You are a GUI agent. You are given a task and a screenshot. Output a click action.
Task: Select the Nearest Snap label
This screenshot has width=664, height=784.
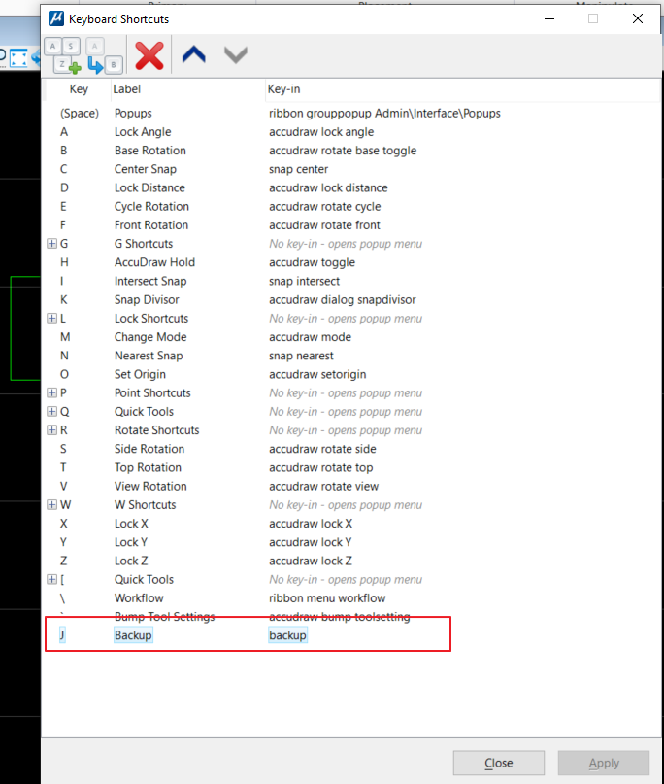(x=149, y=356)
